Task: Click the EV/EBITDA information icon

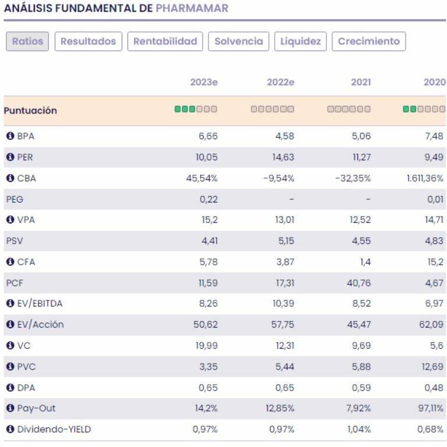Action: tap(10, 303)
